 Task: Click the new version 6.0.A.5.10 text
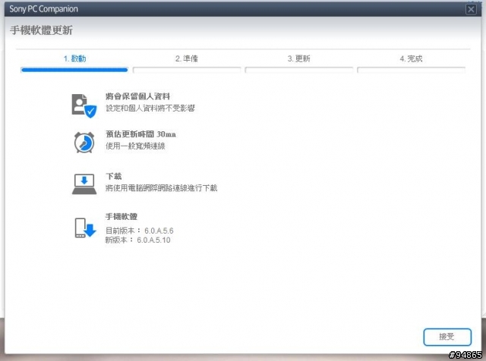pyautogui.click(x=137, y=240)
